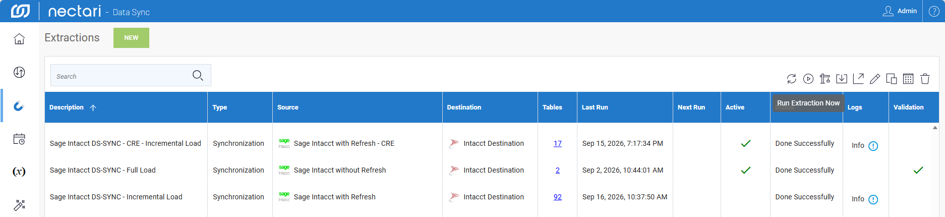Click the Description sort arrow
Screen dimensions: 945x217
93,107
